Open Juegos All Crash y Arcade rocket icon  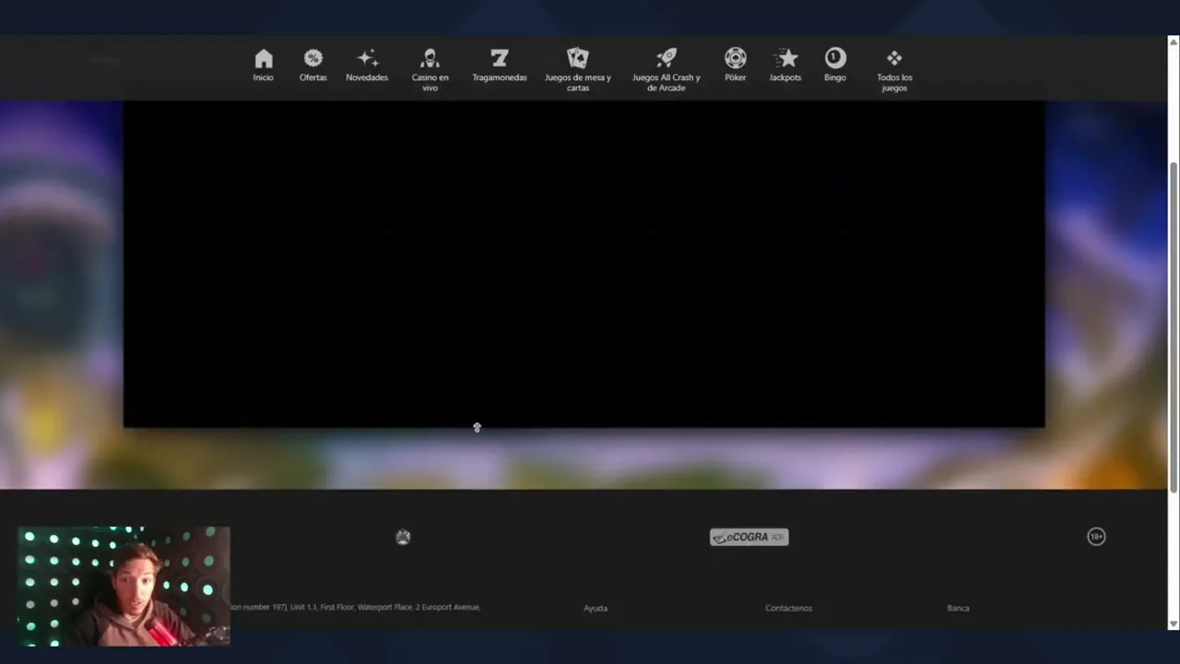point(667,59)
